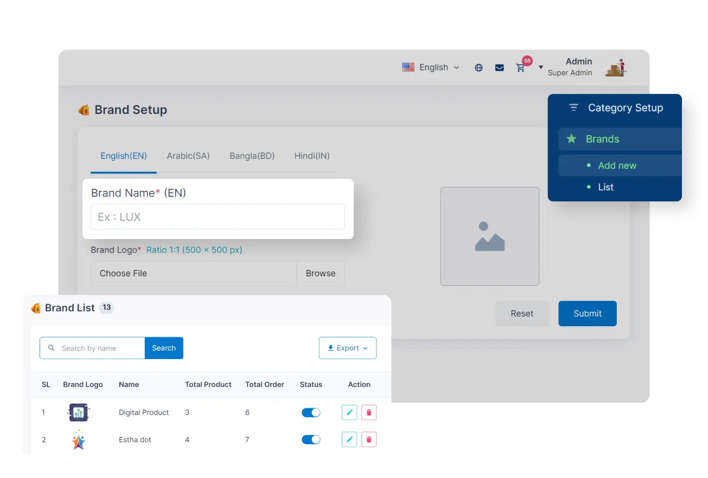Click the Reset button
Image resolution: width=708 pixels, height=478 pixels.
(522, 313)
